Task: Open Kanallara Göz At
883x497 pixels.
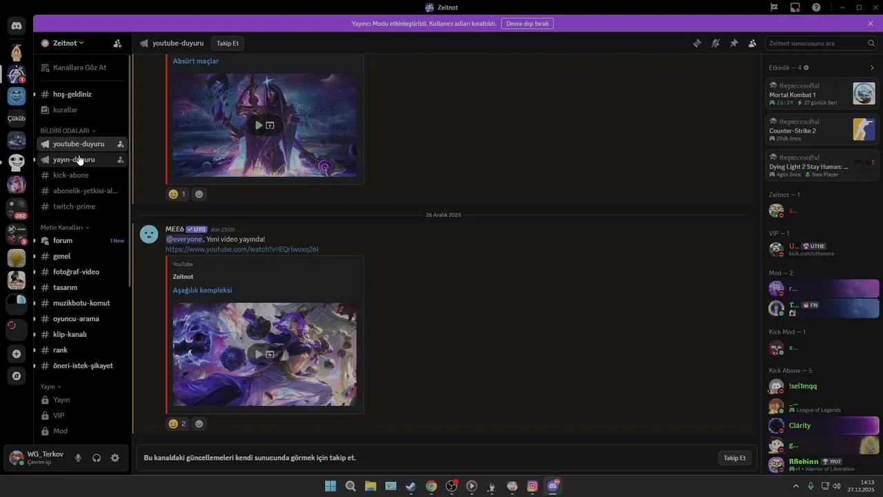Action: [82, 68]
